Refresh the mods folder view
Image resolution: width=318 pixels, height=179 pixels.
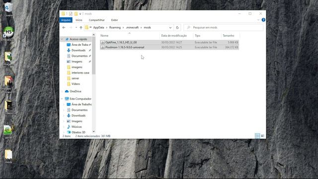pos(177,28)
